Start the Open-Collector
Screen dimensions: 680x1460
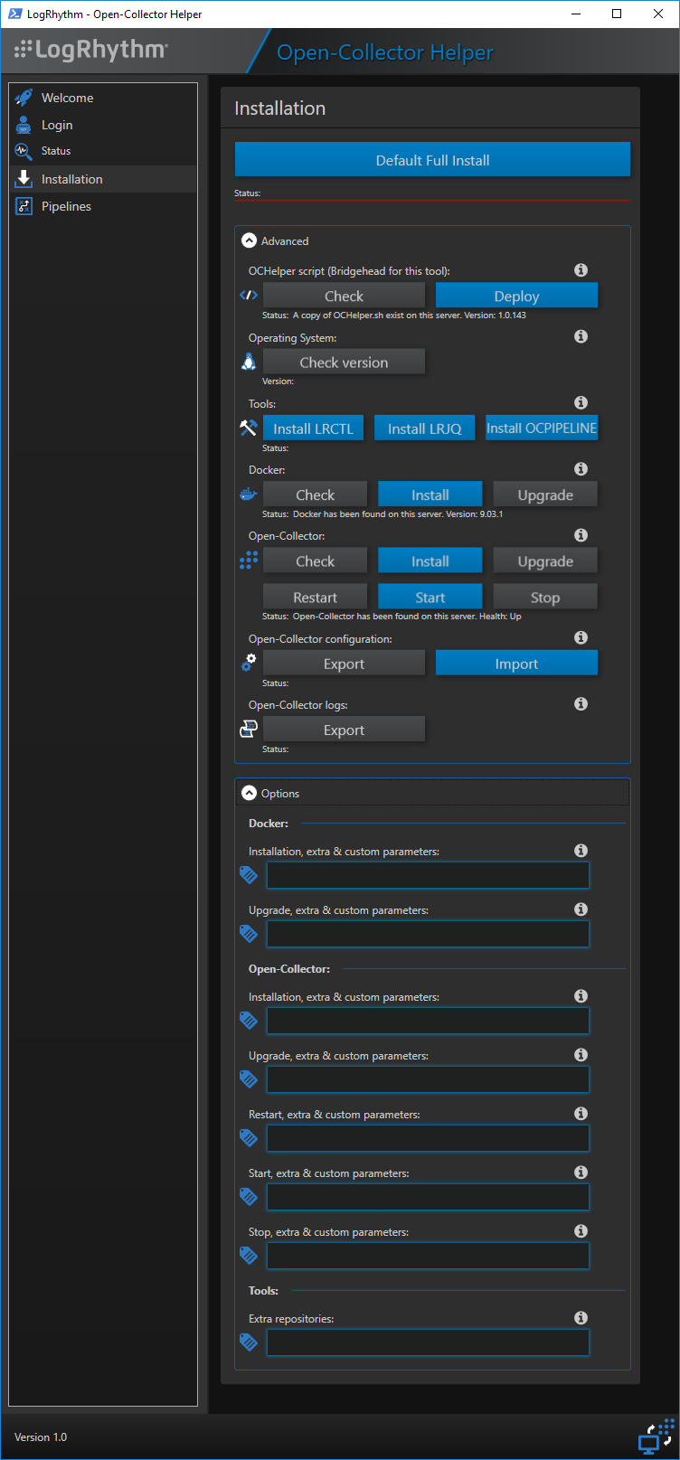430,597
